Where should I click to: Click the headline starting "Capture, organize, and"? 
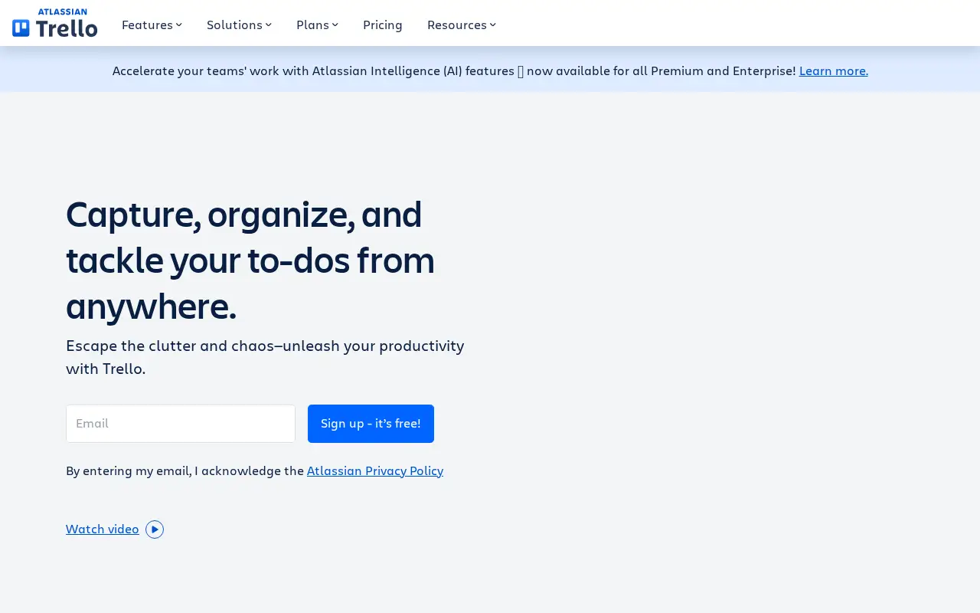[x=250, y=260]
